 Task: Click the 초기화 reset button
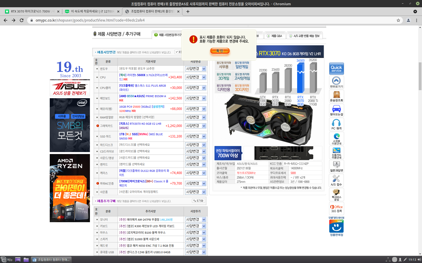[x=198, y=201]
